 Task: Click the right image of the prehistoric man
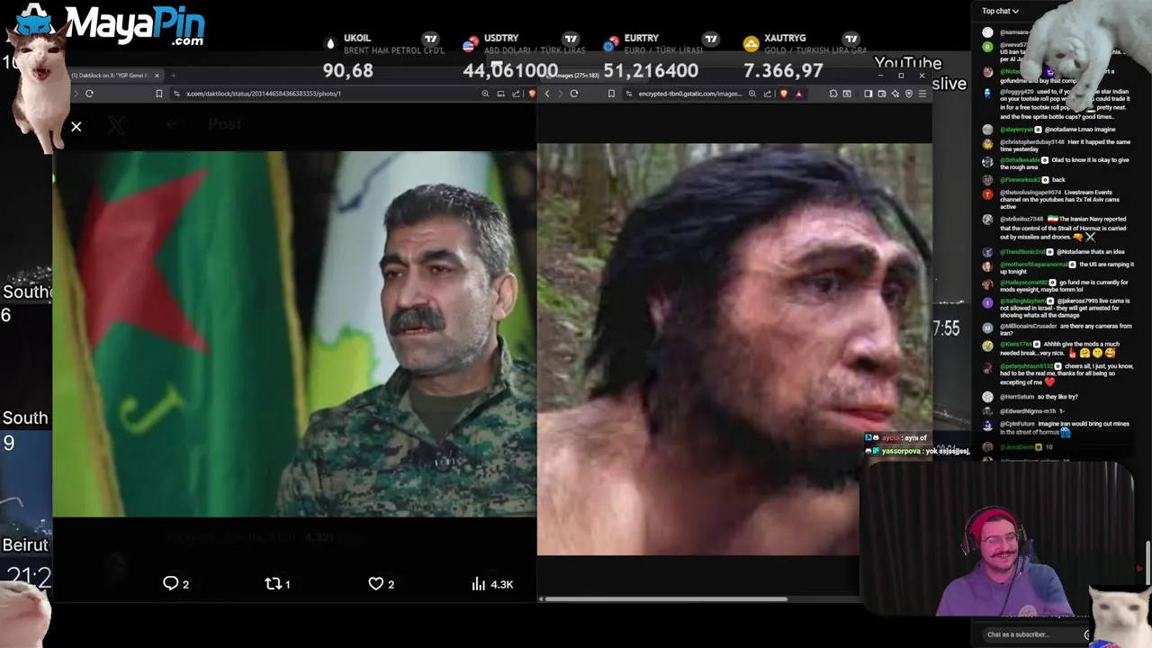pyautogui.click(x=734, y=349)
